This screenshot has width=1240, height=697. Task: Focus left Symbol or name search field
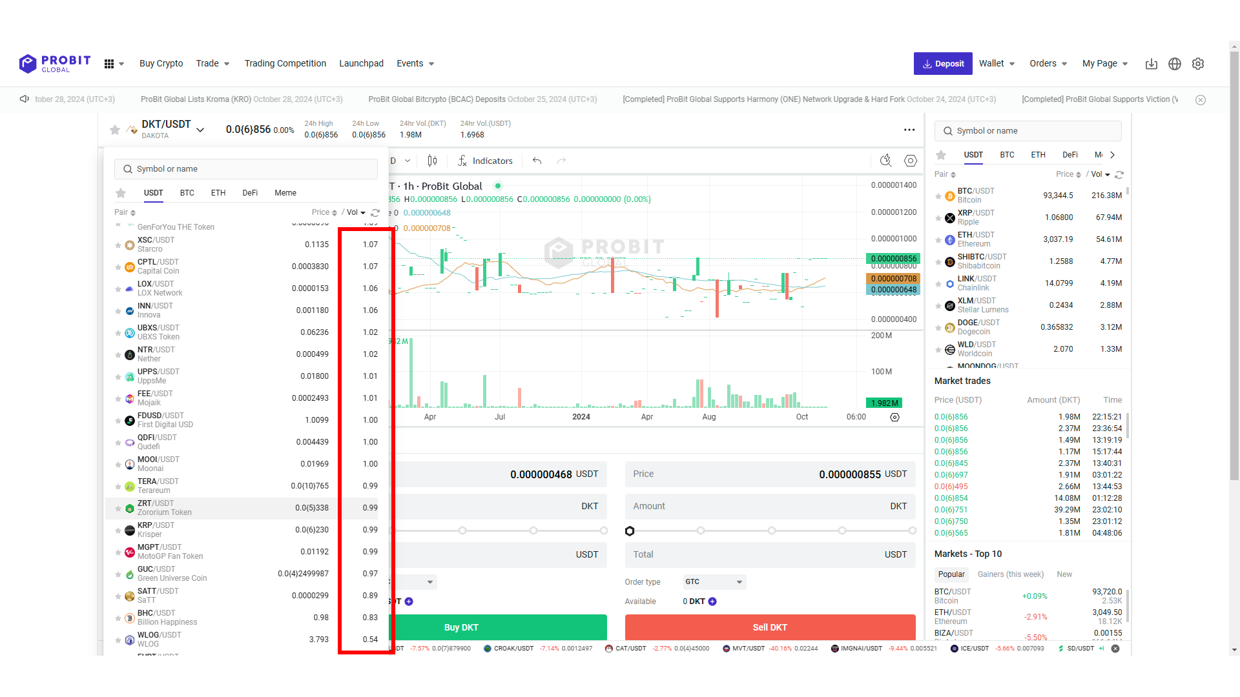pos(246,169)
